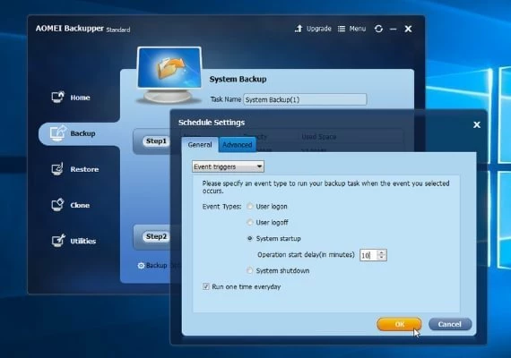The height and width of the screenshot is (358, 511).
Task: Increase the start delay with up arrow
Action: (382, 251)
